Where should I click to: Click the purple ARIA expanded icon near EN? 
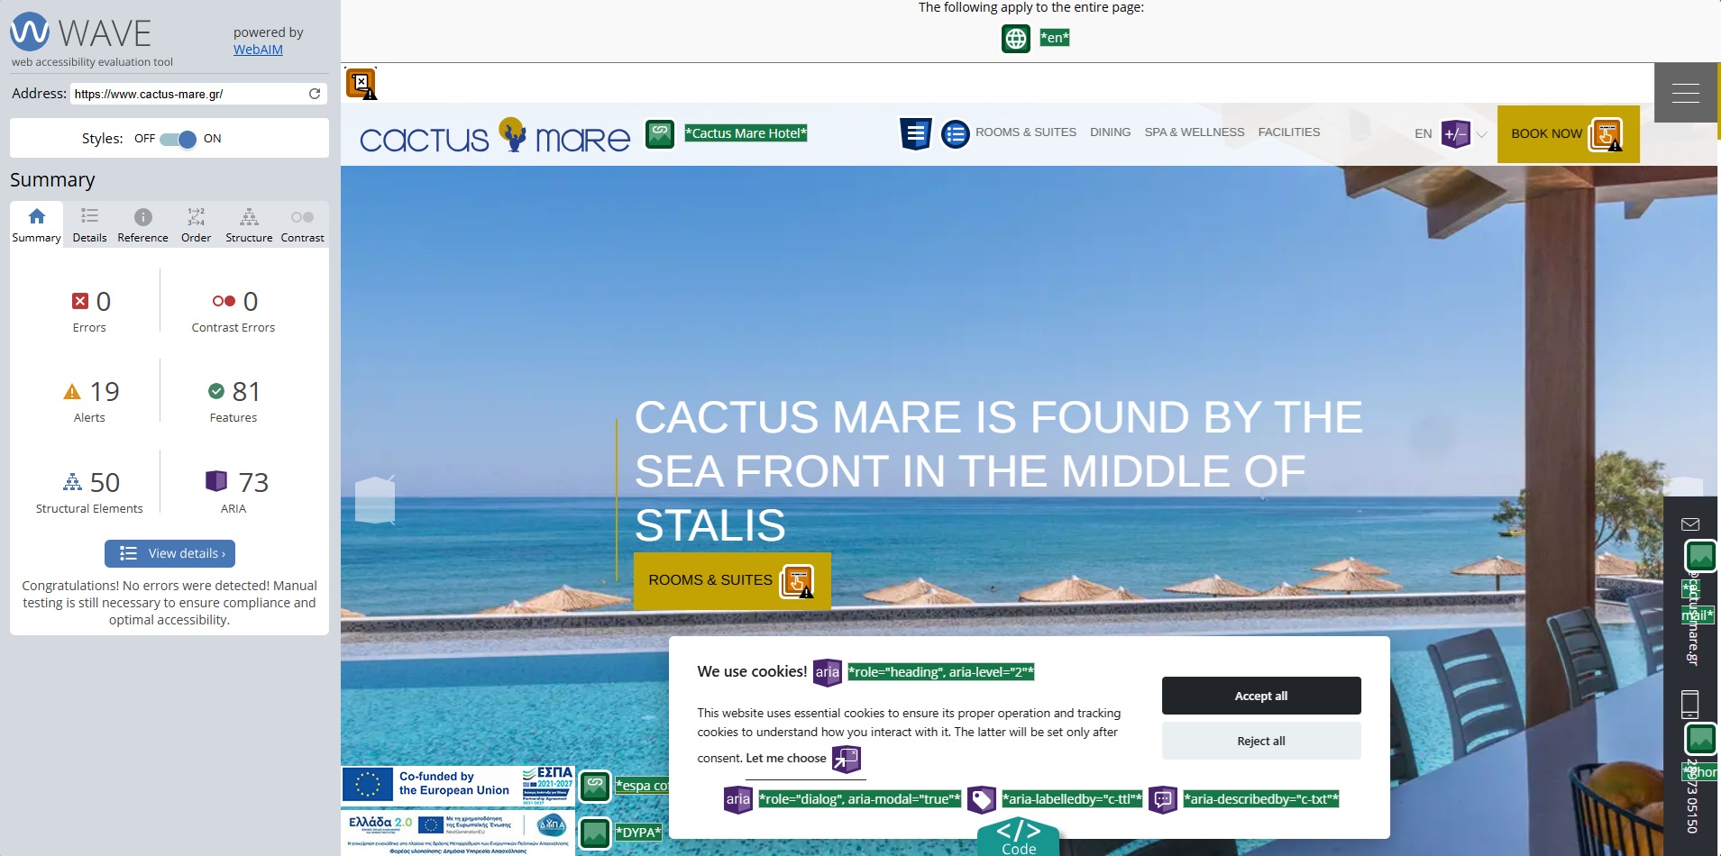(x=1455, y=134)
